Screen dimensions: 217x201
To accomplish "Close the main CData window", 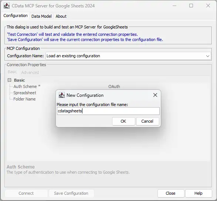I will click(x=208, y=6).
